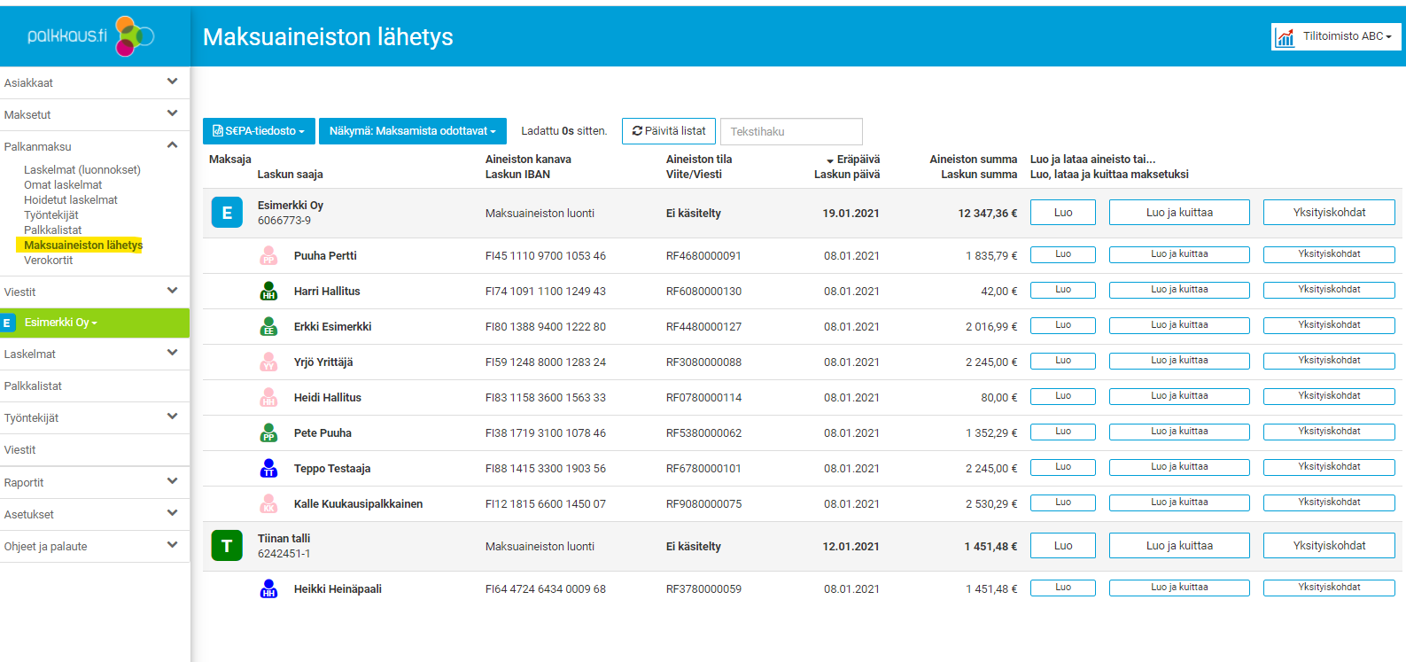Click the green T avatar for Tiinan talli
Image resolution: width=1406 pixels, height=662 pixels.
click(x=227, y=546)
